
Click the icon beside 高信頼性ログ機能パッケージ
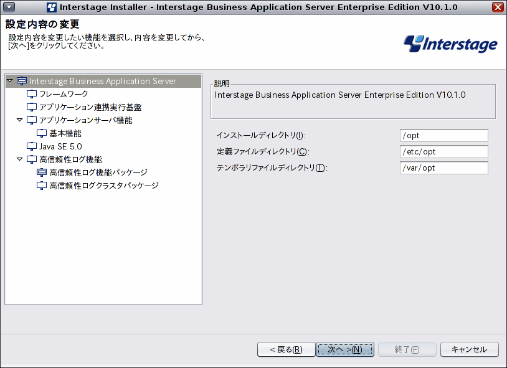click(x=42, y=172)
